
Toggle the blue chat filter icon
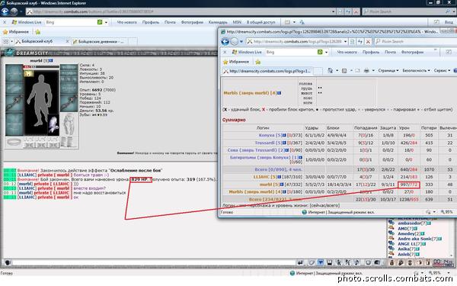click(x=321, y=262)
